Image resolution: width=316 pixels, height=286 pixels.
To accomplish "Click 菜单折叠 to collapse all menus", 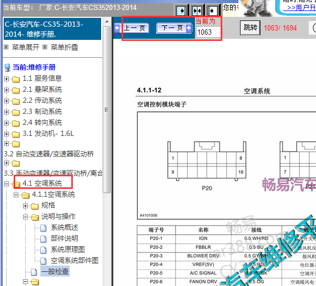I will (x=64, y=47).
